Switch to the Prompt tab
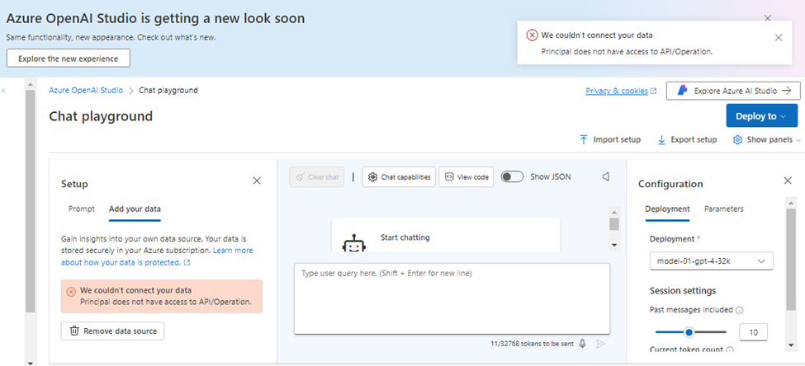This screenshot has height=366, width=805. point(82,209)
